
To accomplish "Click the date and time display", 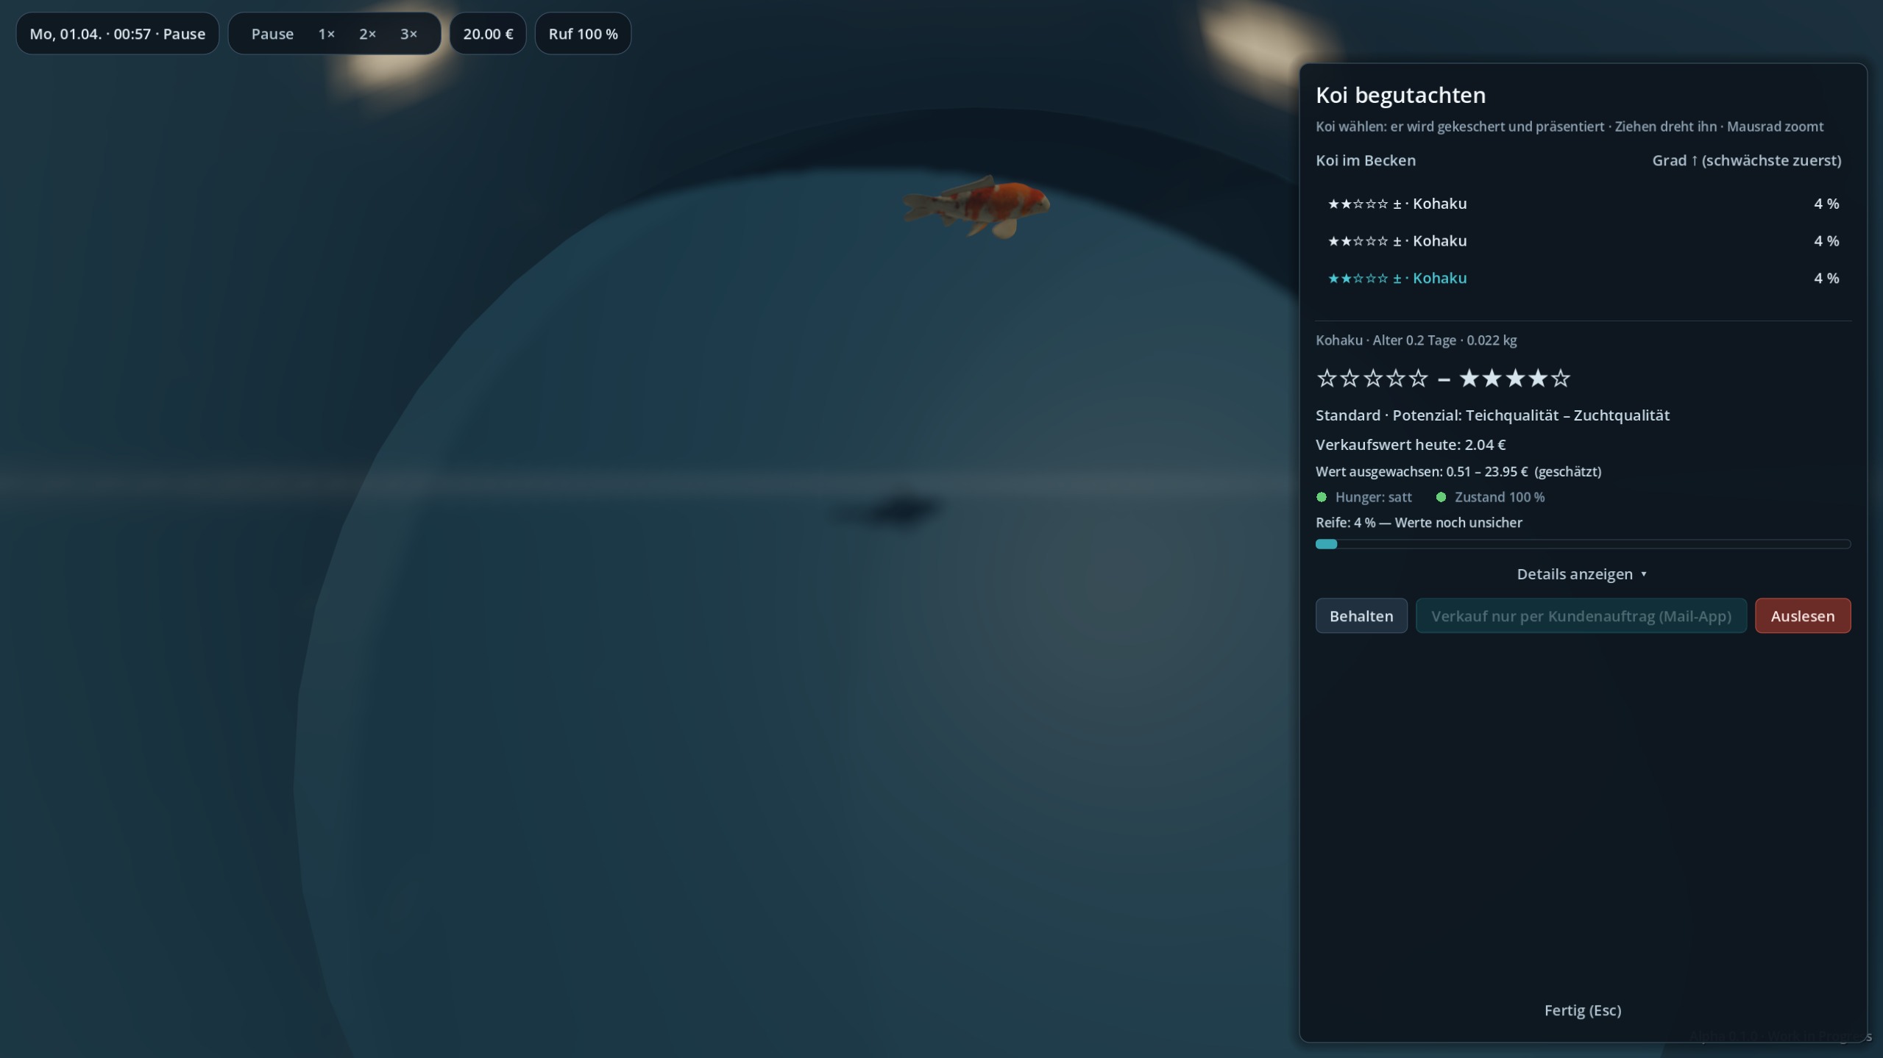I will tap(118, 34).
